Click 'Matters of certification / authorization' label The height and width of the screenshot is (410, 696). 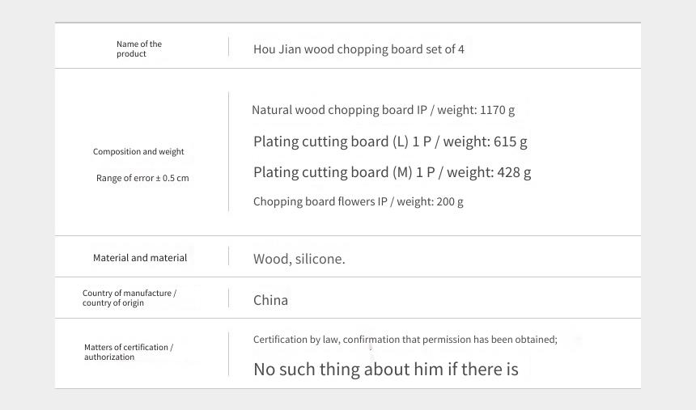[129, 352]
